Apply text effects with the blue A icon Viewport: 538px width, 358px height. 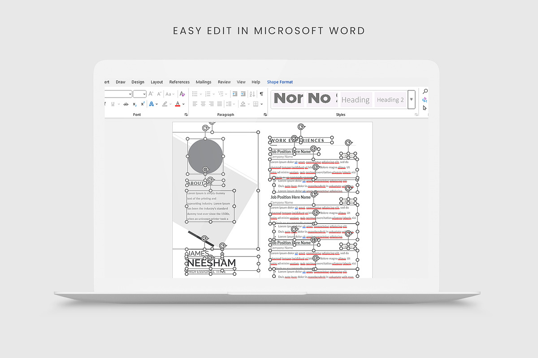pos(151,104)
